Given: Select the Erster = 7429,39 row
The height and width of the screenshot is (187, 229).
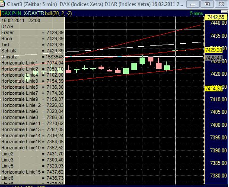Looking at the screenshot, I should point(32,32).
